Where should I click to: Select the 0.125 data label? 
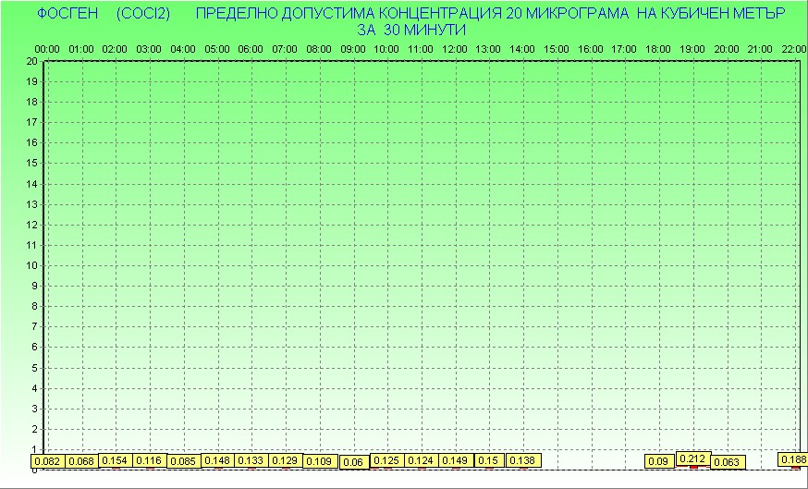pyautogui.click(x=387, y=460)
